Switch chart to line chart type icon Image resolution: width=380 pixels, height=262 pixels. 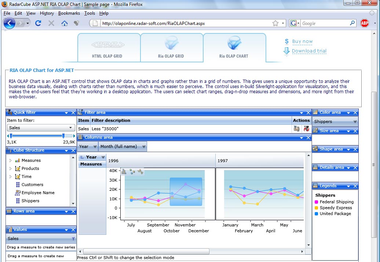click(x=140, y=172)
